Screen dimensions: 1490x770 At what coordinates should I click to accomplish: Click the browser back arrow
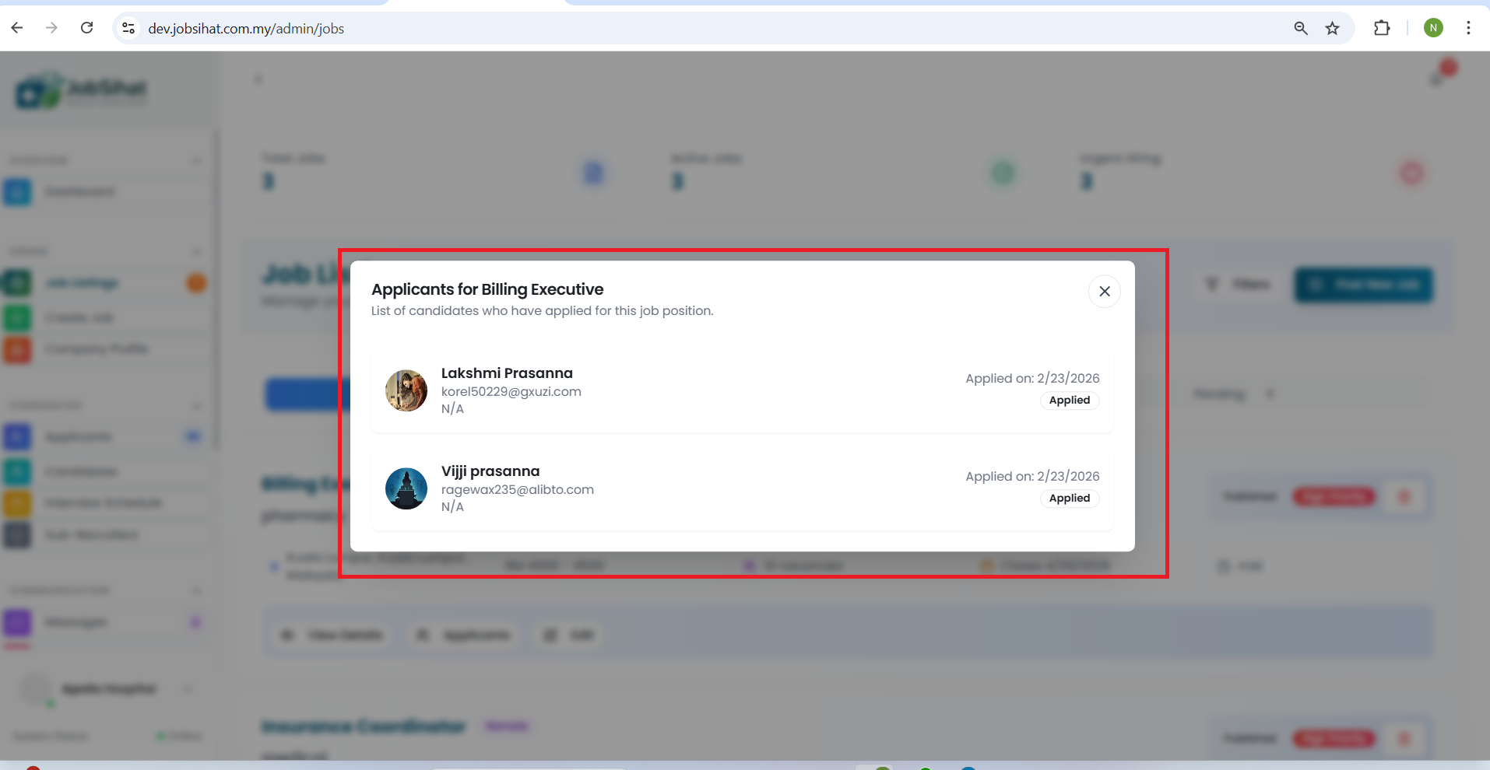click(17, 28)
